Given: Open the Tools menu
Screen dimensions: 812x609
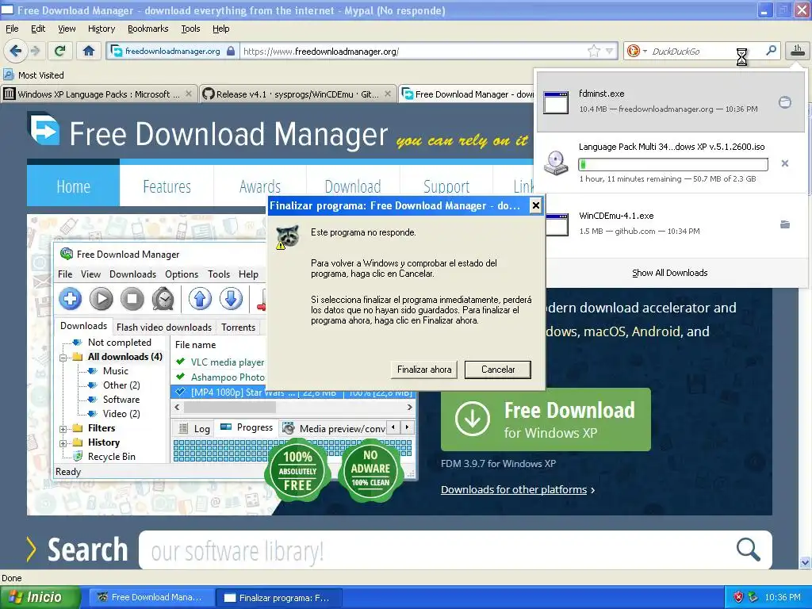Looking at the screenshot, I should [190, 29].
